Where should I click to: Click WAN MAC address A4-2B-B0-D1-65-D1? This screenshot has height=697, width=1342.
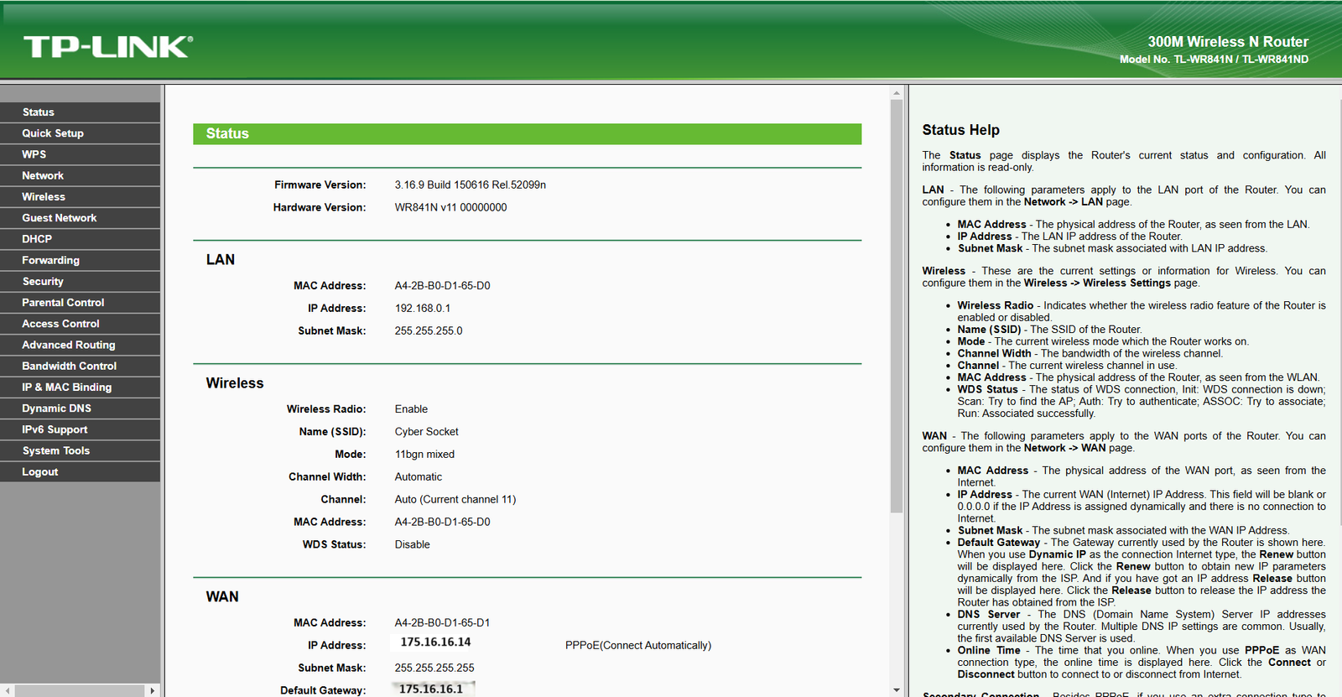443,623
